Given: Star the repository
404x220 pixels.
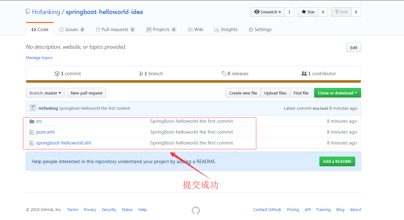Looking at the screenshot, I should click(x=308, y=12).
